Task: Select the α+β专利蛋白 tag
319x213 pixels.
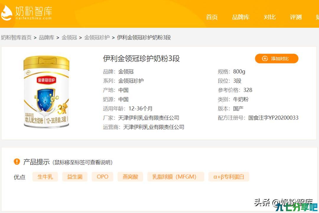Action: pos(229,177)
